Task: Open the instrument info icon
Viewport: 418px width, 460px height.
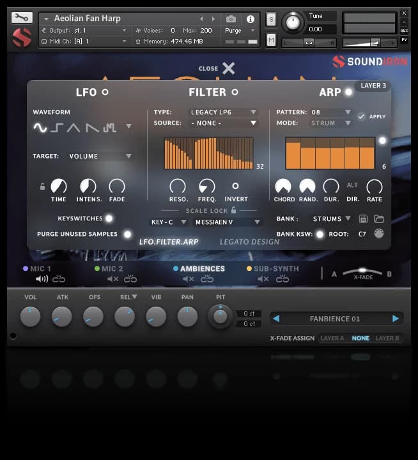Action: pyautogui.click(x=250, y=19)
